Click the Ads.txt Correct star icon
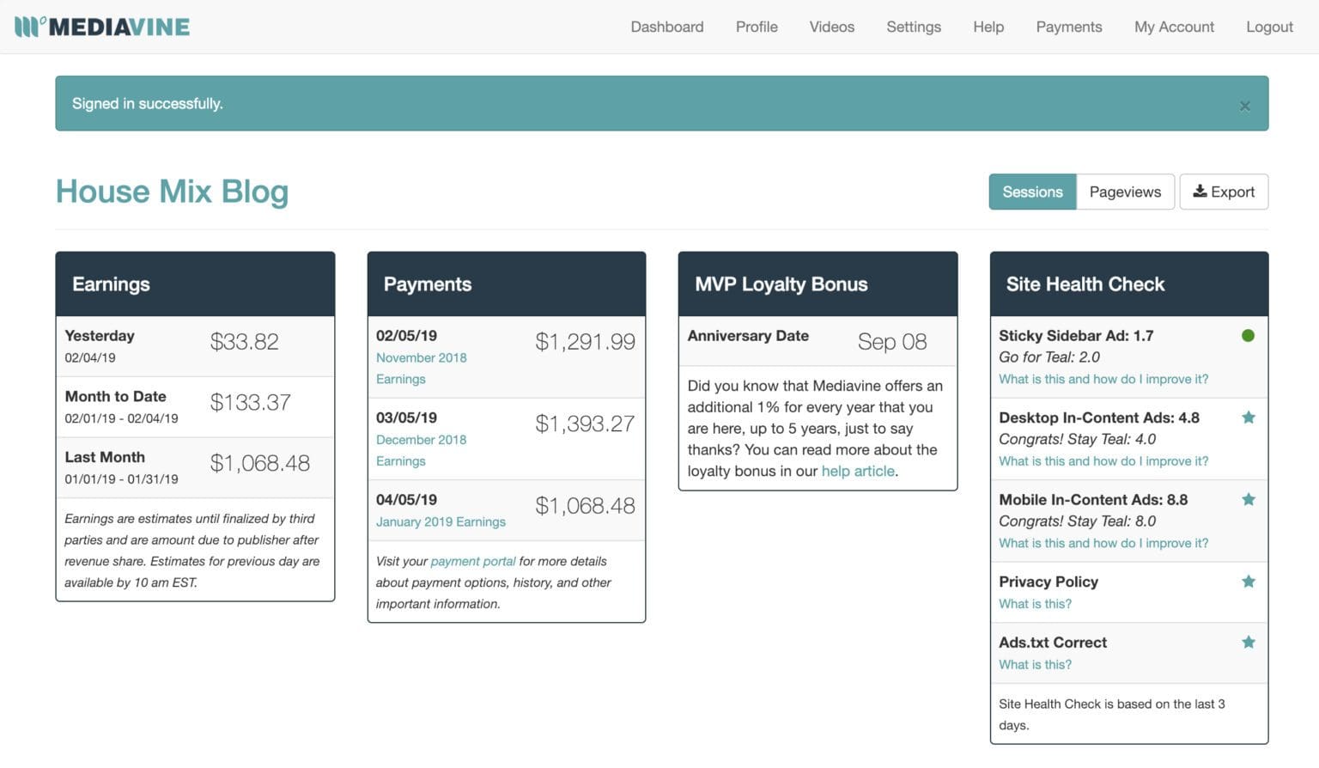1319x768 pixels. tap(1249, 642)
